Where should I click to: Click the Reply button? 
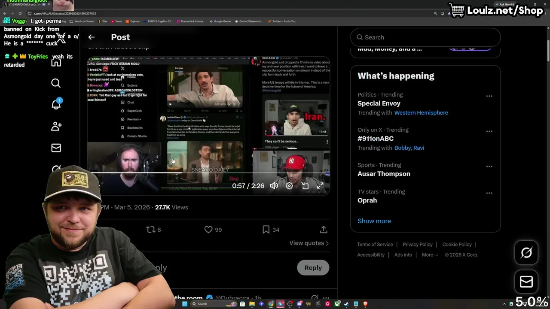click(x=313, y=267)
